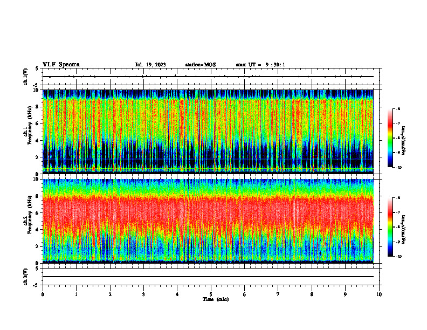Click time tick label "10" on x-axis
Screen dimensions: 427x330
pyautogui.click(x=379, y=294)
